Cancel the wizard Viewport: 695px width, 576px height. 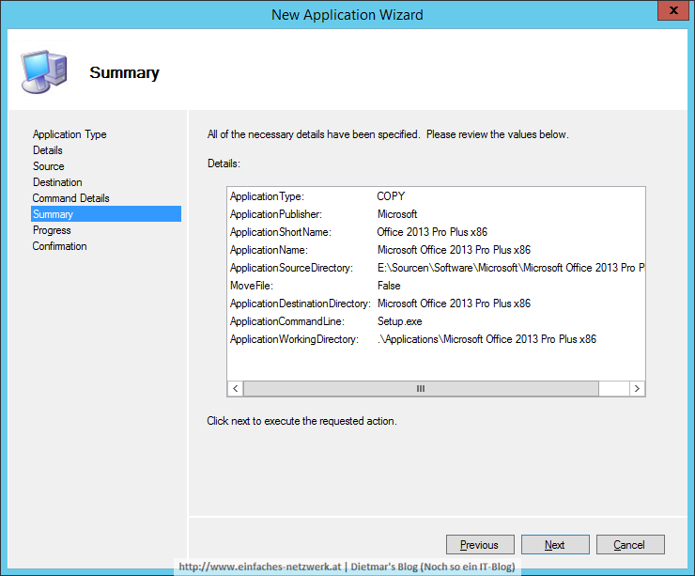(630, 544)
